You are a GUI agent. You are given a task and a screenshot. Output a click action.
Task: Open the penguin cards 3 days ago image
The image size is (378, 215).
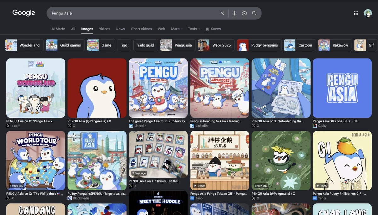point(158,154)
